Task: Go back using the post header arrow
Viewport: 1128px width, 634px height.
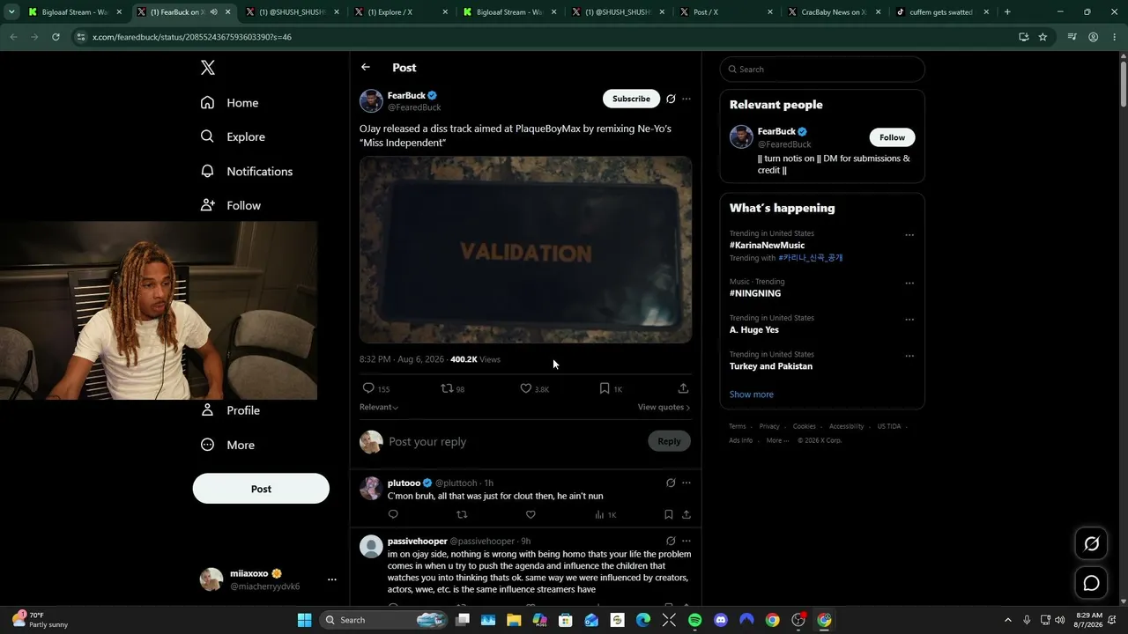Action: pyautogui.click(x=366, y=67)
